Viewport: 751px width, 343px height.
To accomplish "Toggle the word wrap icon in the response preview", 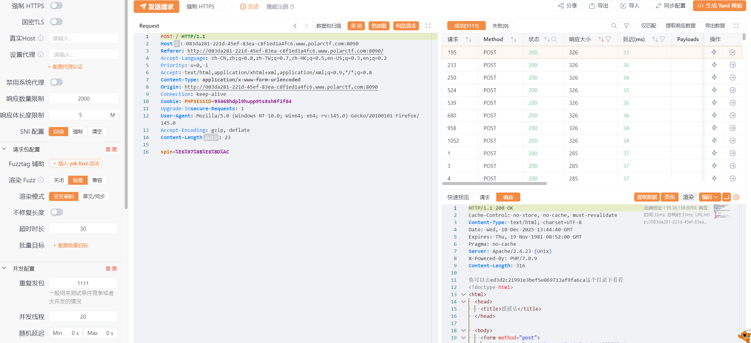I will (x=726, y=197).
